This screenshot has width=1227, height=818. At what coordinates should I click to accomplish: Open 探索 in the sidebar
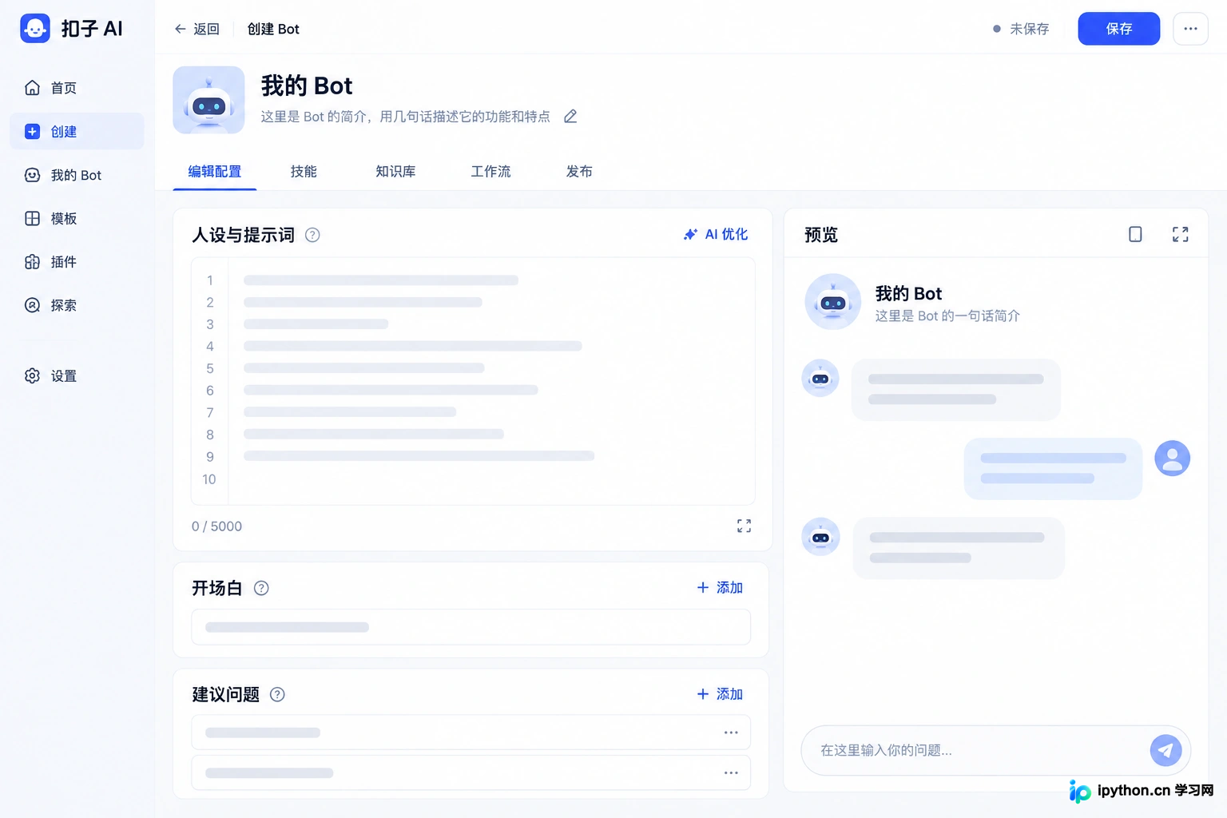(77, 305)
